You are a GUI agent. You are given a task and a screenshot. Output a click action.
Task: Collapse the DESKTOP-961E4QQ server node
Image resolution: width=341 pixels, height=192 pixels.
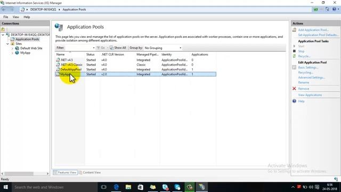3,35
